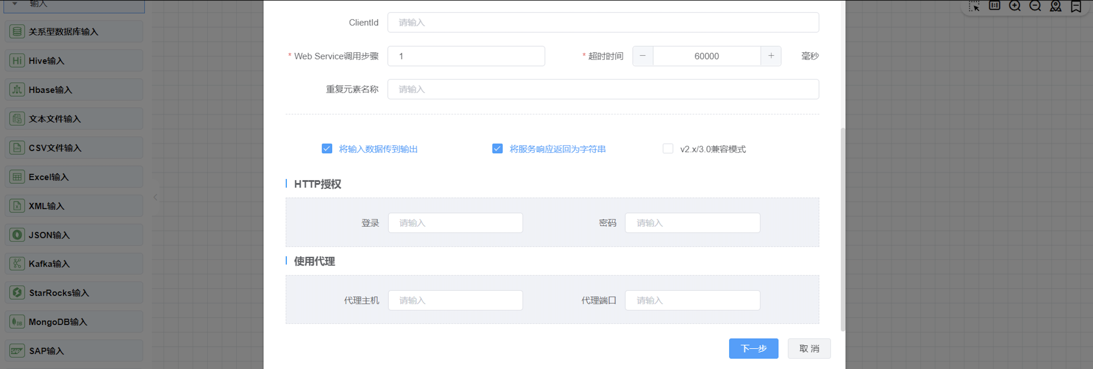Collapse the 输入 category in sidebar

click(x=15, y=4)
